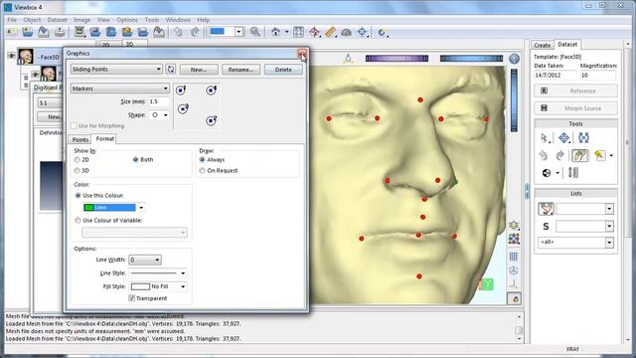
Task: Click the Morph Source button
Action: 576,108
